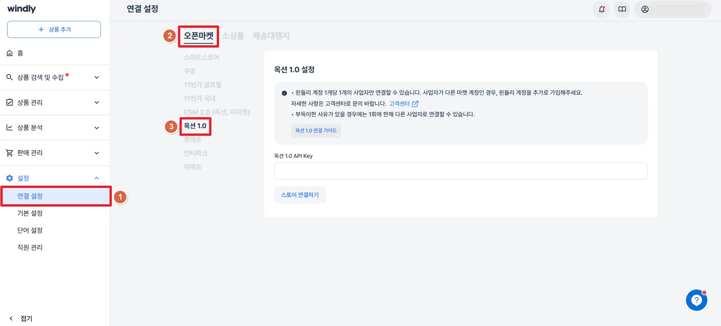Image resolution: width=721 pixels, height=326 pixels.
Task: Click the 스토어 연결하기 button
Action: [300, 195]
